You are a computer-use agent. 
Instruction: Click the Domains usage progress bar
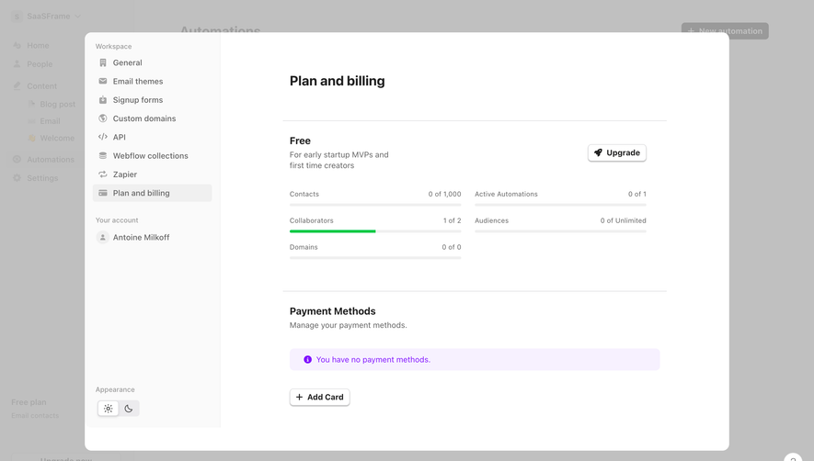375,258
